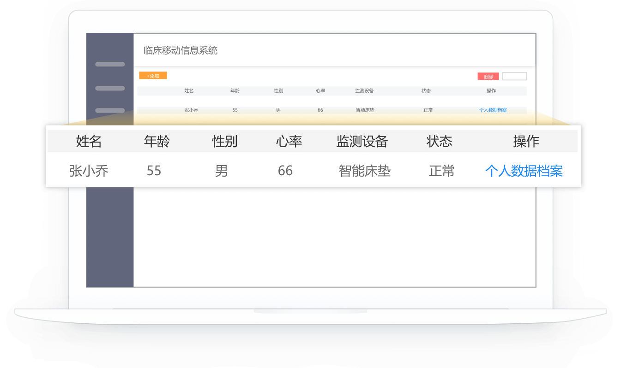Click 智能床垫 device cell in the enlarged row
Image resolution: width=621 pixels, height=368 pixels.
365,171
